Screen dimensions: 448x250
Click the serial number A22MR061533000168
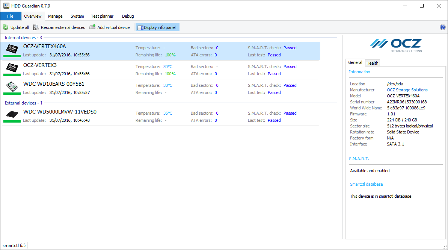(x=407, y=102)
